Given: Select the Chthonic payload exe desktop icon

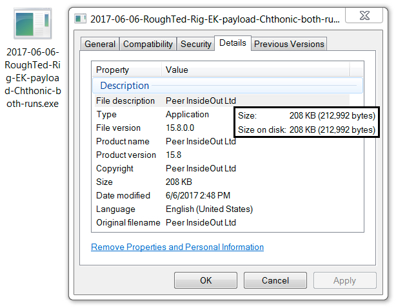Looking at the screenshot, I should tap(33, 23).
